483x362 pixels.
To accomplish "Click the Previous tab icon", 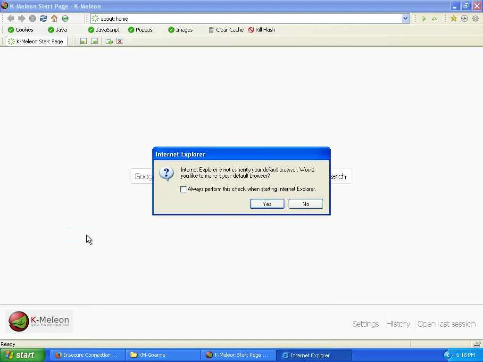I will click(83, 41).
